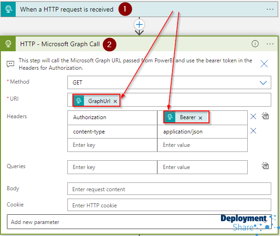
Task: Remove the Bearer token from Authorization
Action: pos(200,118)
